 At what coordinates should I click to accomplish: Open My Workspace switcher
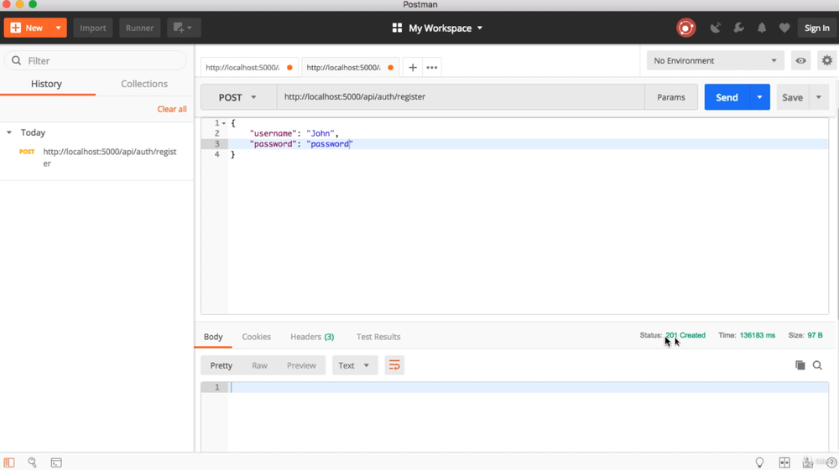click(x=437, y=28)
